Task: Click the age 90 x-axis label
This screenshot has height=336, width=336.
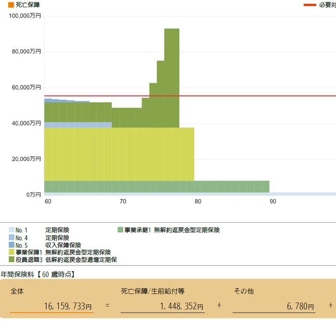Action: tap(273, 202)
